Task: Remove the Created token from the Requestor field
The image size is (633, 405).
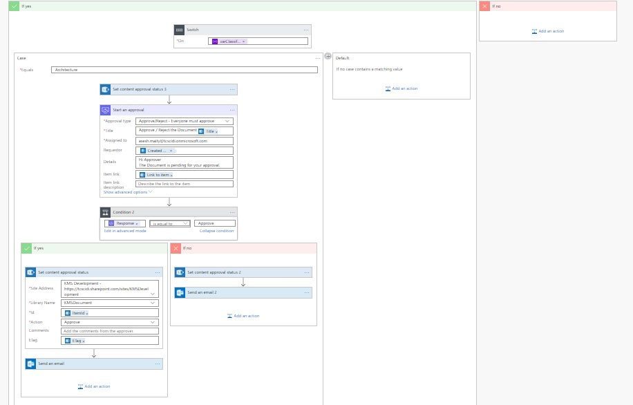Action: click(171, 151)
